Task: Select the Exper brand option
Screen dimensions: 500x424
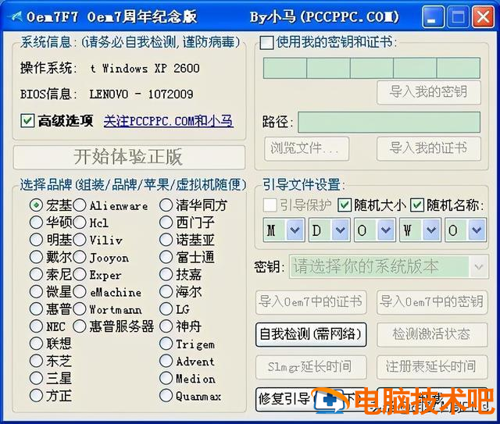Action: click(x=80, y=274)
